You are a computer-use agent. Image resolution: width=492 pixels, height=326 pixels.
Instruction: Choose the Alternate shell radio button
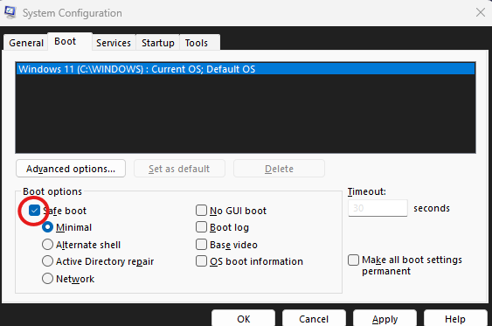click(x=47, y=245)
